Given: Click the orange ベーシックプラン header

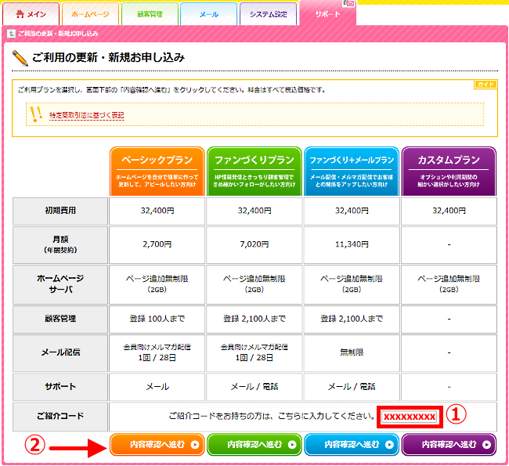Looking at the screenshot, I should (157, 171).
